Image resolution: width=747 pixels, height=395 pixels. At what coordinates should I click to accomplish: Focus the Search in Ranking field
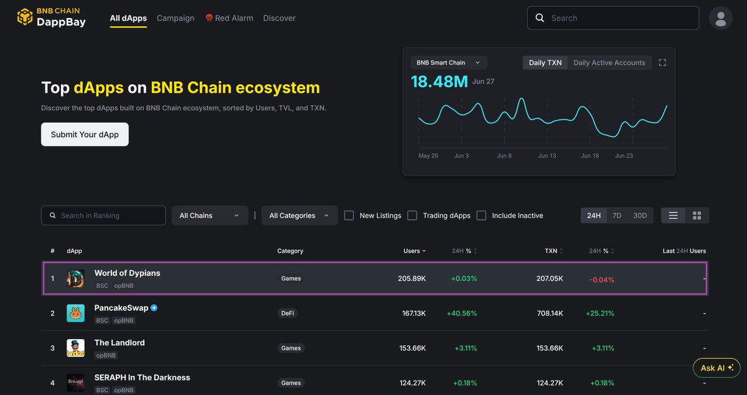[103, 216]
